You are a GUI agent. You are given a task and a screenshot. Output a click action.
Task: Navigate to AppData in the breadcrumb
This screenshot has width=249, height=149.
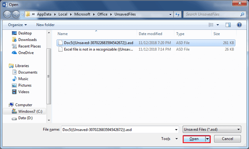pos(44,14)
